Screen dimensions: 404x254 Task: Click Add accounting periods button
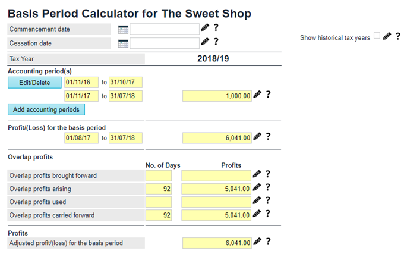coord(47,109)
